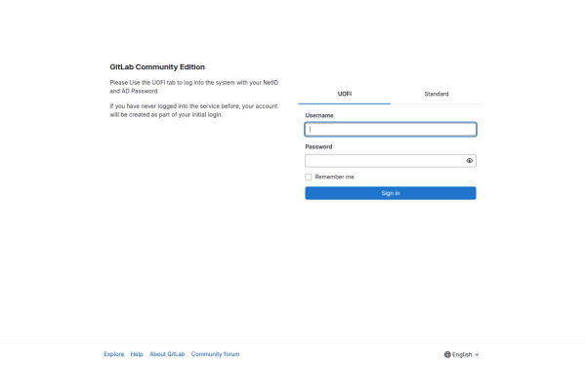Image resolution: width=586 pixels, height=366 pixels.
Task: Click the Remember me label text
Action: pos(334,177)
